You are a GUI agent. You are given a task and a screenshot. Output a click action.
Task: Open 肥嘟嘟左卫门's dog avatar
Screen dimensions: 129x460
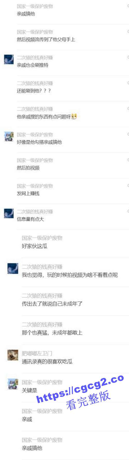point(13,355)
